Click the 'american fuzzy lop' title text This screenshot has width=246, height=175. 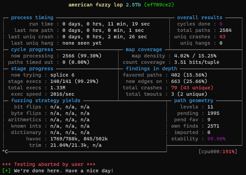point(96,5)
